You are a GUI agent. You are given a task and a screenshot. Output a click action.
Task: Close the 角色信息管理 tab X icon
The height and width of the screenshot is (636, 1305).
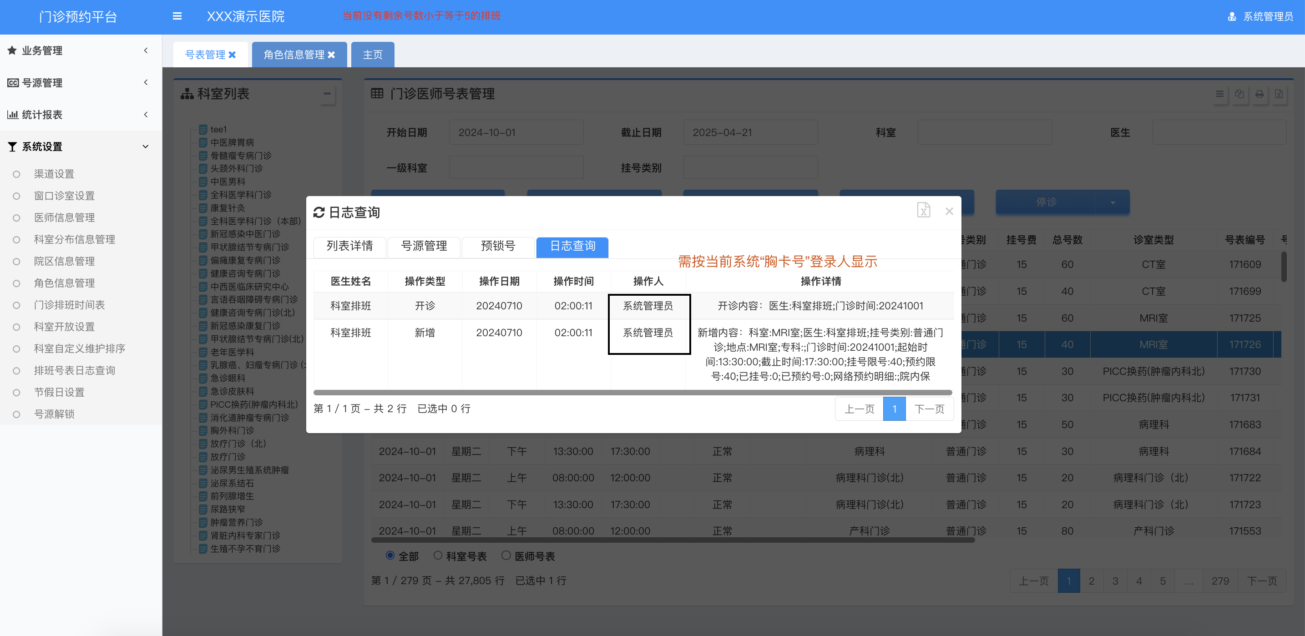(x=331, y=55)
